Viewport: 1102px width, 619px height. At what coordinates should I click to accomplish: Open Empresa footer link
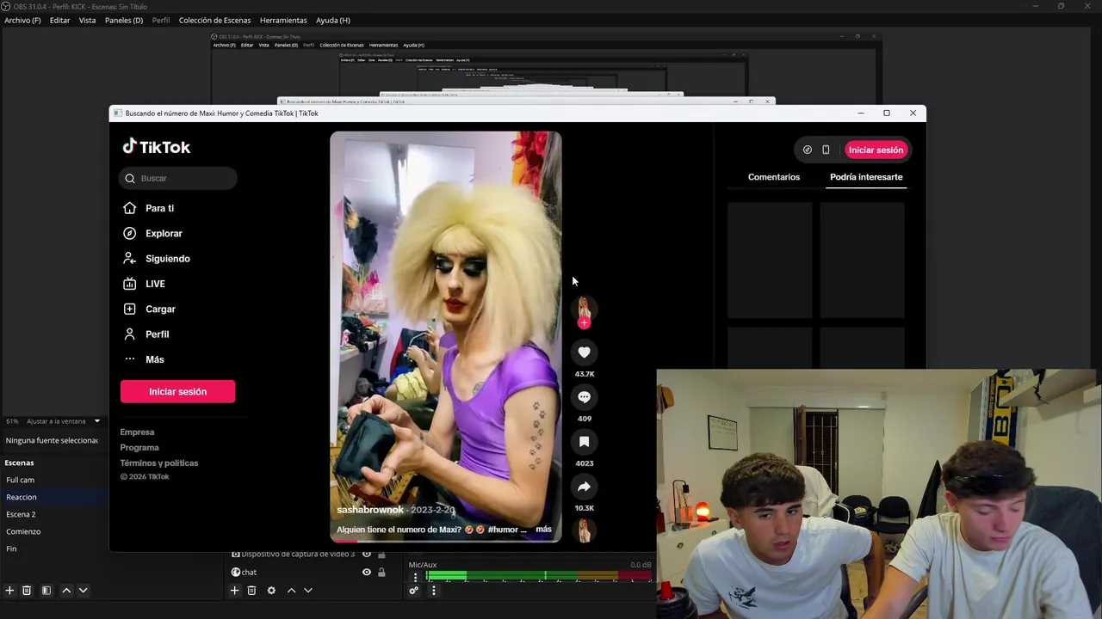click(137, 432)
